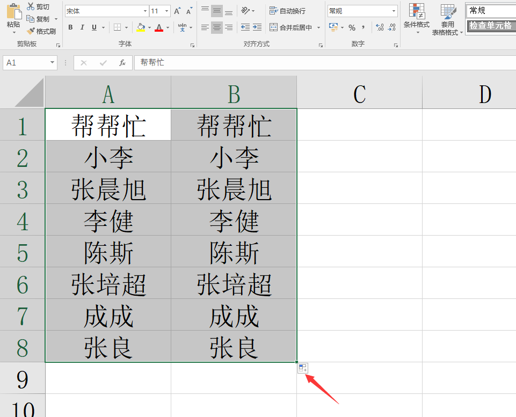Click the Format Painter brush
516x417 pixels.
coord(31,31)
